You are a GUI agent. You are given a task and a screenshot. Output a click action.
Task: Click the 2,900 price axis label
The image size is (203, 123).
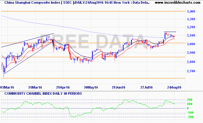pyautogui.click(x=191, y=53)
